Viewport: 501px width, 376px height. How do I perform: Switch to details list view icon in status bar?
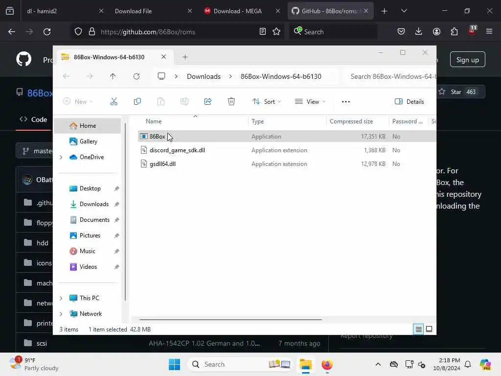[x=418, y=329]
